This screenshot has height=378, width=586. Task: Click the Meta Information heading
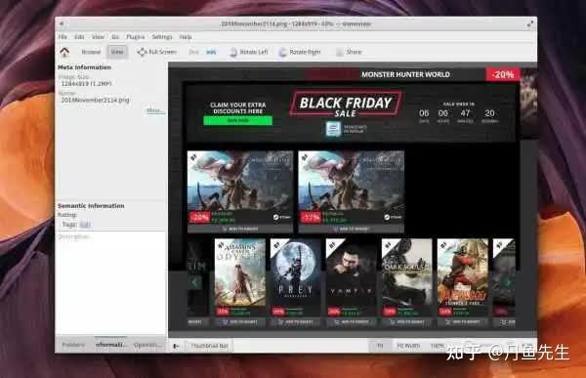click(x=84, y=67)
